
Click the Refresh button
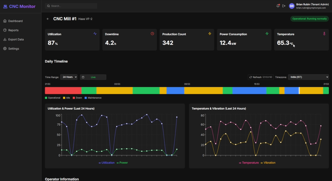pyautogui.click(x=260, y=77)
